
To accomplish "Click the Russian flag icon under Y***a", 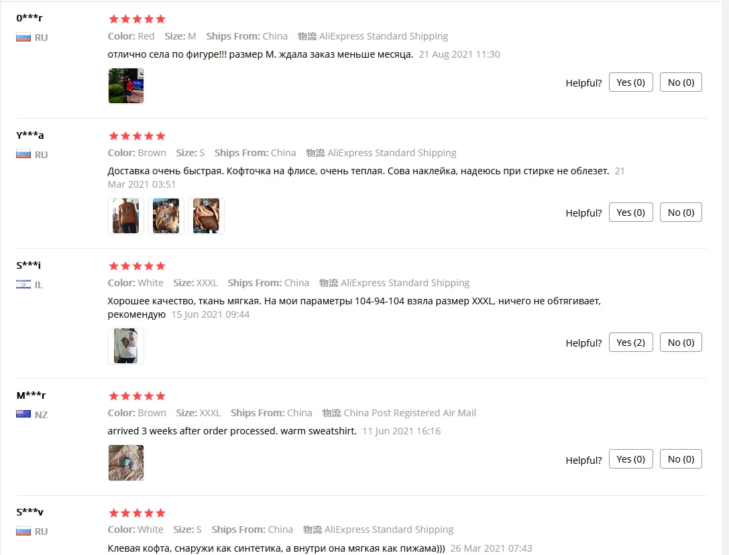I will tap(23, 154).
